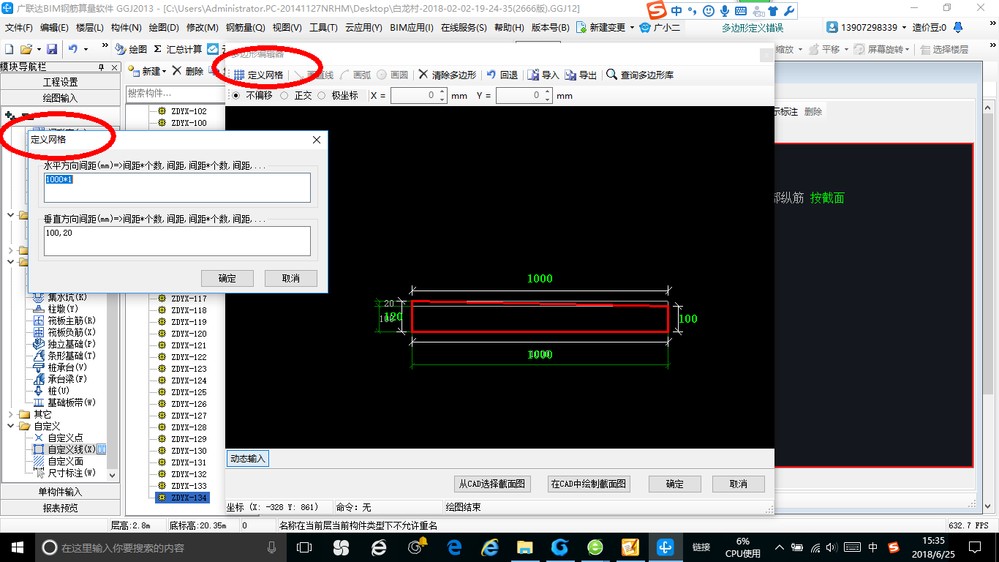Click 取消 in polygon editor
This screenshot has height=562, width=999.
click(739, 484)
